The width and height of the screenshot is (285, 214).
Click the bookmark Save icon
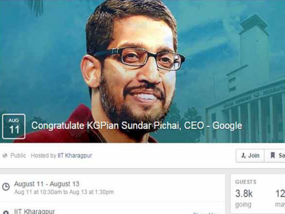(x=273, y=156)
